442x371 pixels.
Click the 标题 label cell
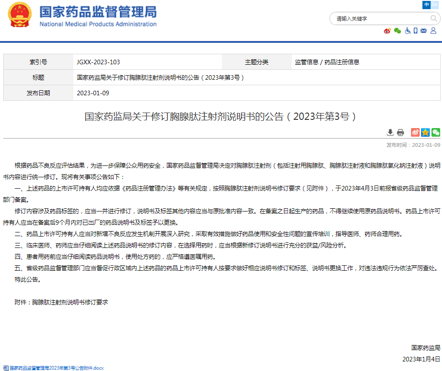[38, 77]
